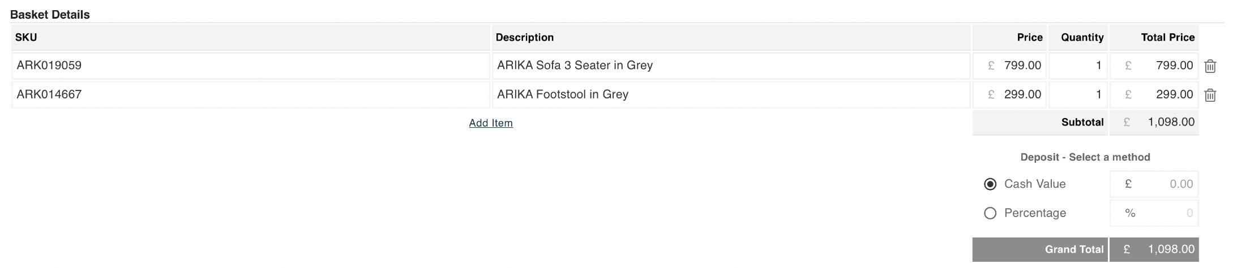Click the Grand Total amount
This screenshot has width=1233, height=268.
pos(1161,249)
